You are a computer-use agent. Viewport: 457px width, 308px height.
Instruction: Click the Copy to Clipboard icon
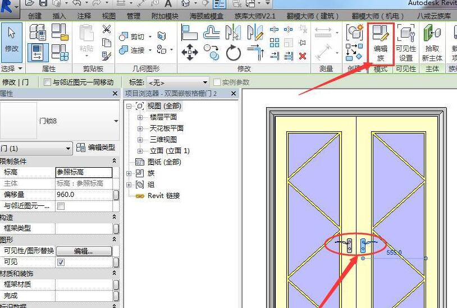(x=107, y=43)
